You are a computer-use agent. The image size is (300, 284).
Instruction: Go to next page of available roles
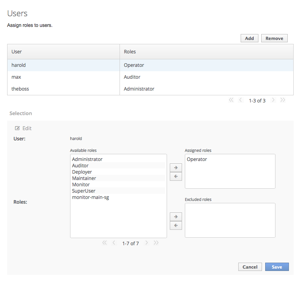pos(146,243)
